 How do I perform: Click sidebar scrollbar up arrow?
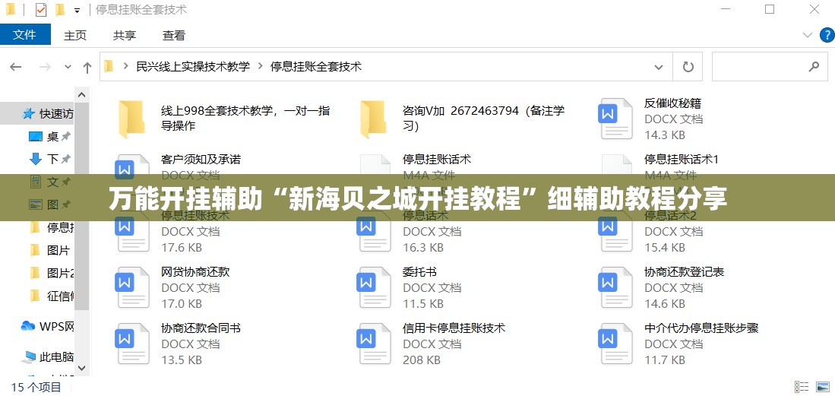[81, 95]
